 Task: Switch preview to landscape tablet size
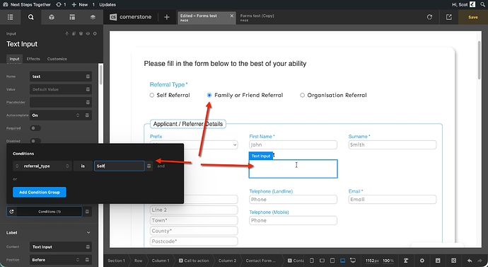coord(322,261)
